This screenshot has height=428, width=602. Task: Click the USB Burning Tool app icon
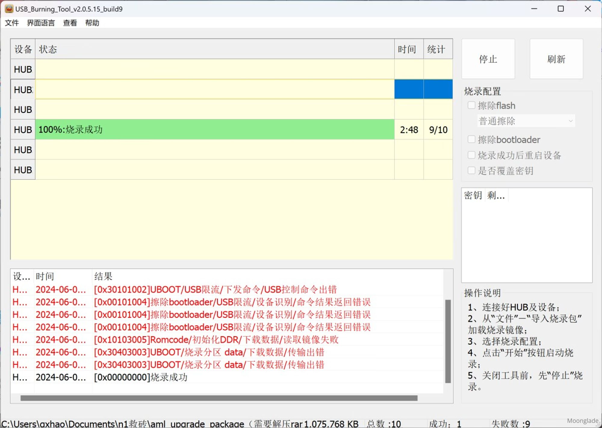pyautogui.click(x=9, y=9)
